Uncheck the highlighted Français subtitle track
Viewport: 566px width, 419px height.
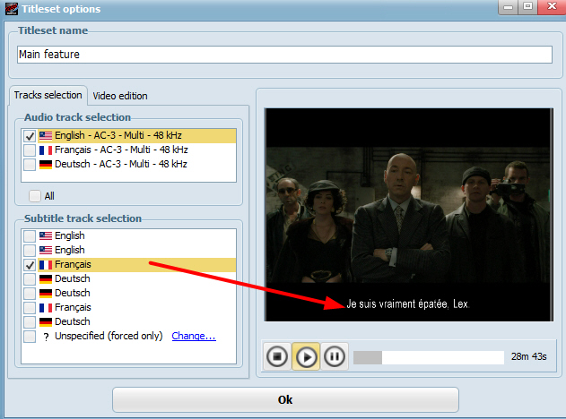pos(30,265)
